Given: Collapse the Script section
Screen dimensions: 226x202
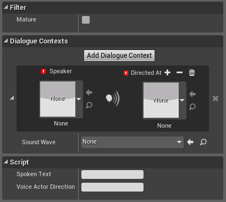Looking at the screenshot, I should 6,162.
